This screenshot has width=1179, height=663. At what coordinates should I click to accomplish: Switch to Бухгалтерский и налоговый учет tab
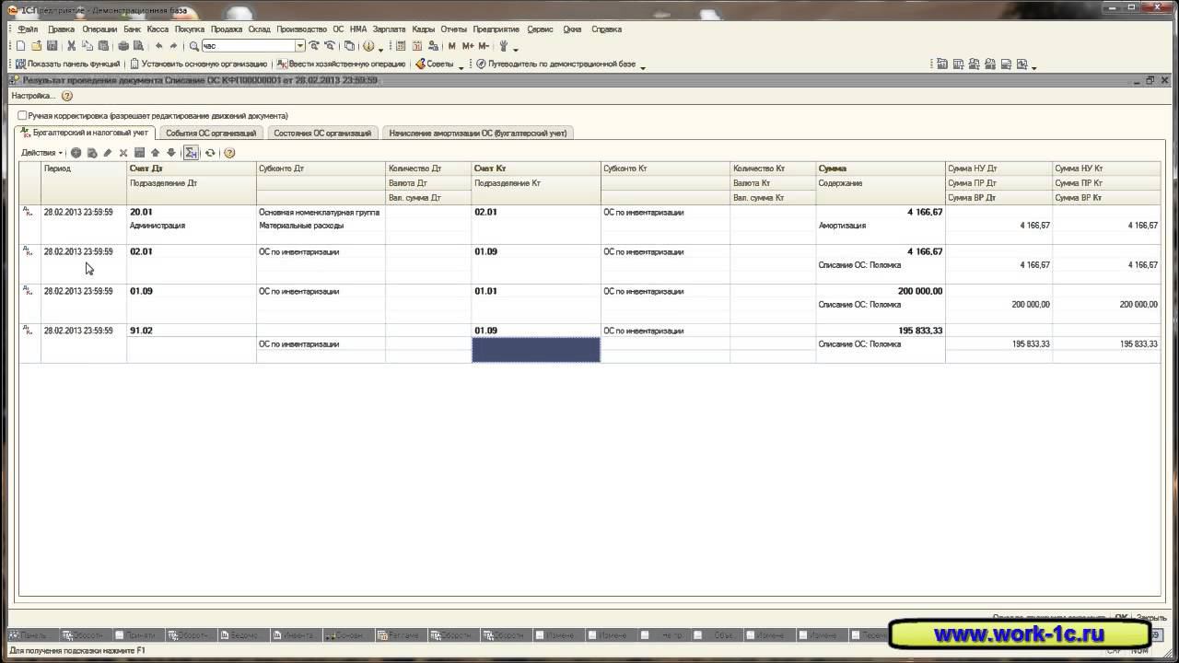click(84, 133)
